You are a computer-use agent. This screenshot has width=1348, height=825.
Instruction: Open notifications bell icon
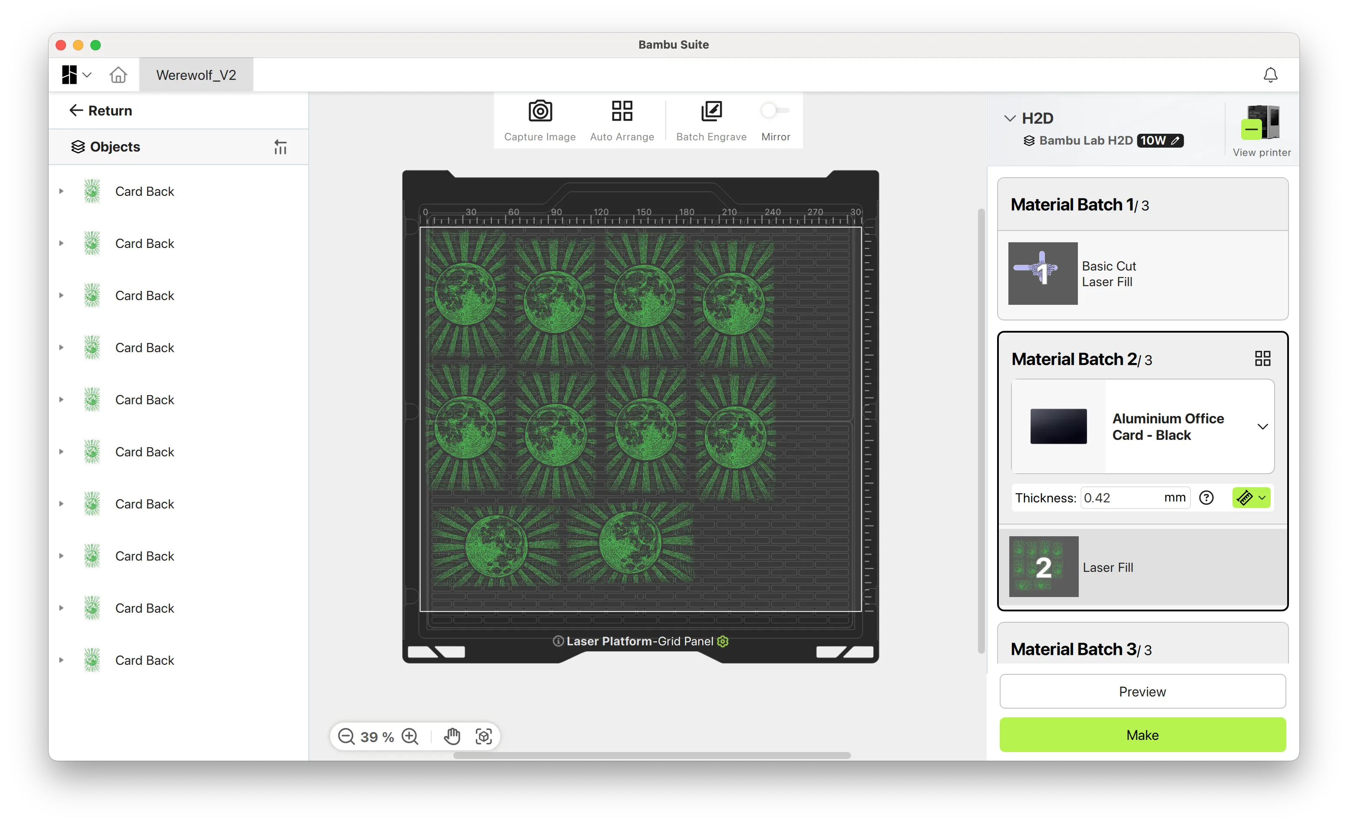point(1270,75)
